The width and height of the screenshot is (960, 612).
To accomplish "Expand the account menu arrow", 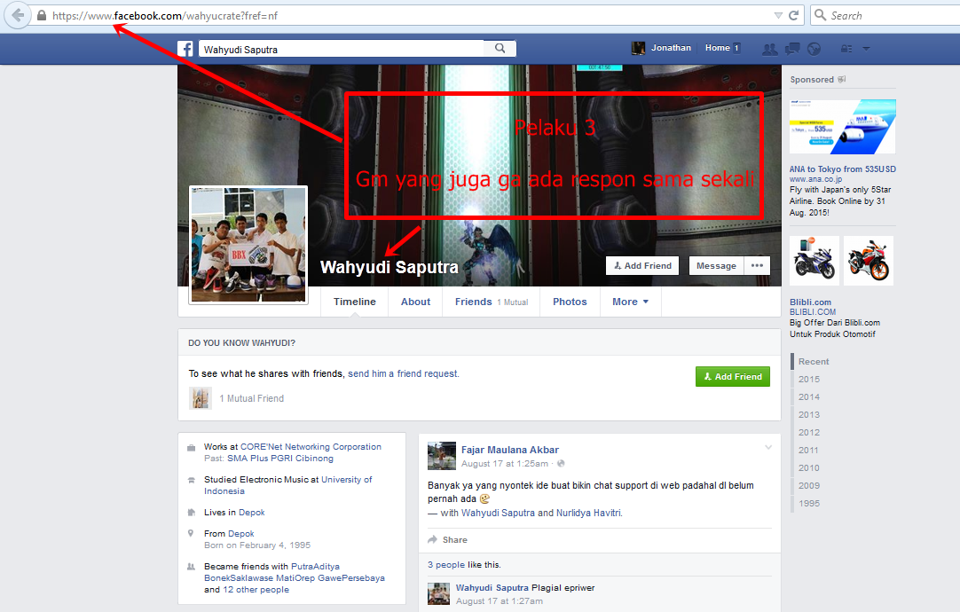I will tap(866, 49).
